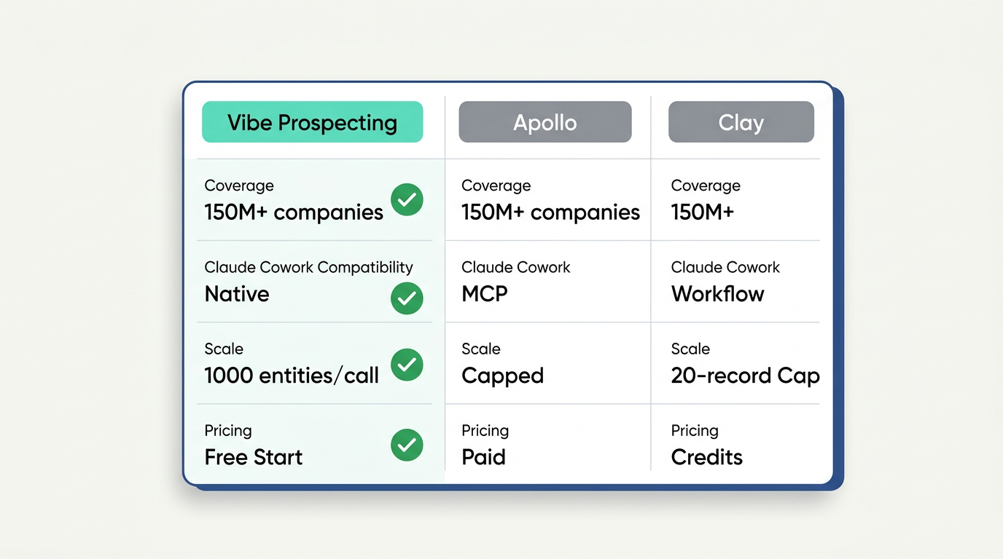Image resolution: width=1003 pixels, height=559 pixels.
Task: Click the Vibe Prospecting header button
Action: (x=312, y=122)
